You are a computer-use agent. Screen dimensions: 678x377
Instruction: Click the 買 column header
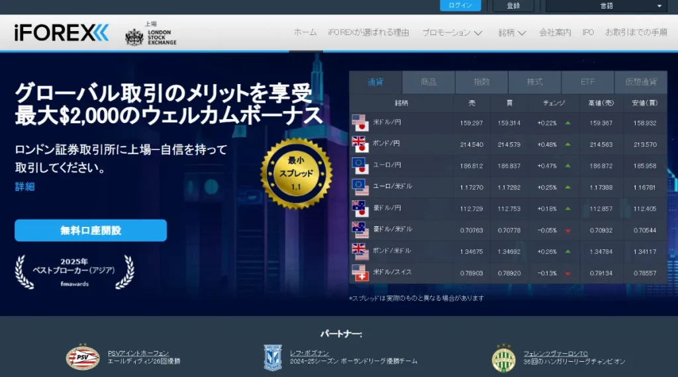(x=509, y=103)
